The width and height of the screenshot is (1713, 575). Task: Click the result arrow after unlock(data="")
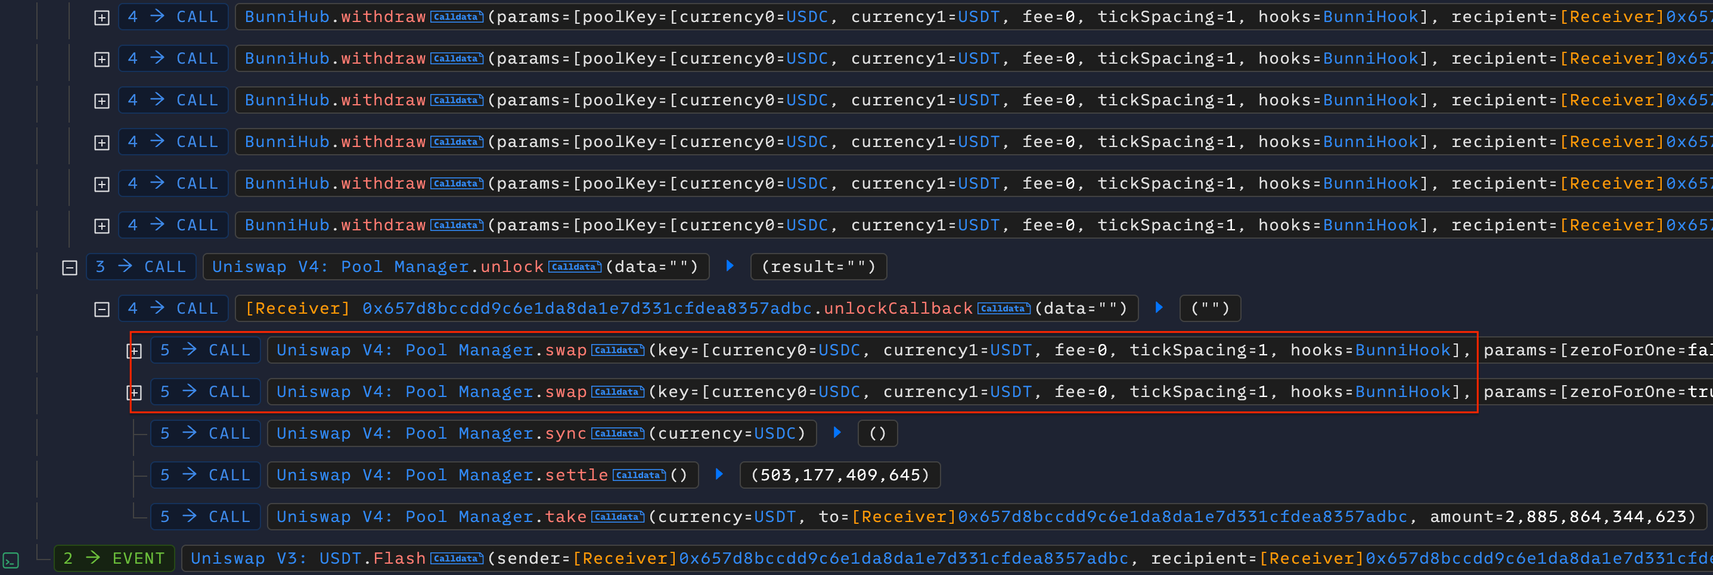[730, 265]
